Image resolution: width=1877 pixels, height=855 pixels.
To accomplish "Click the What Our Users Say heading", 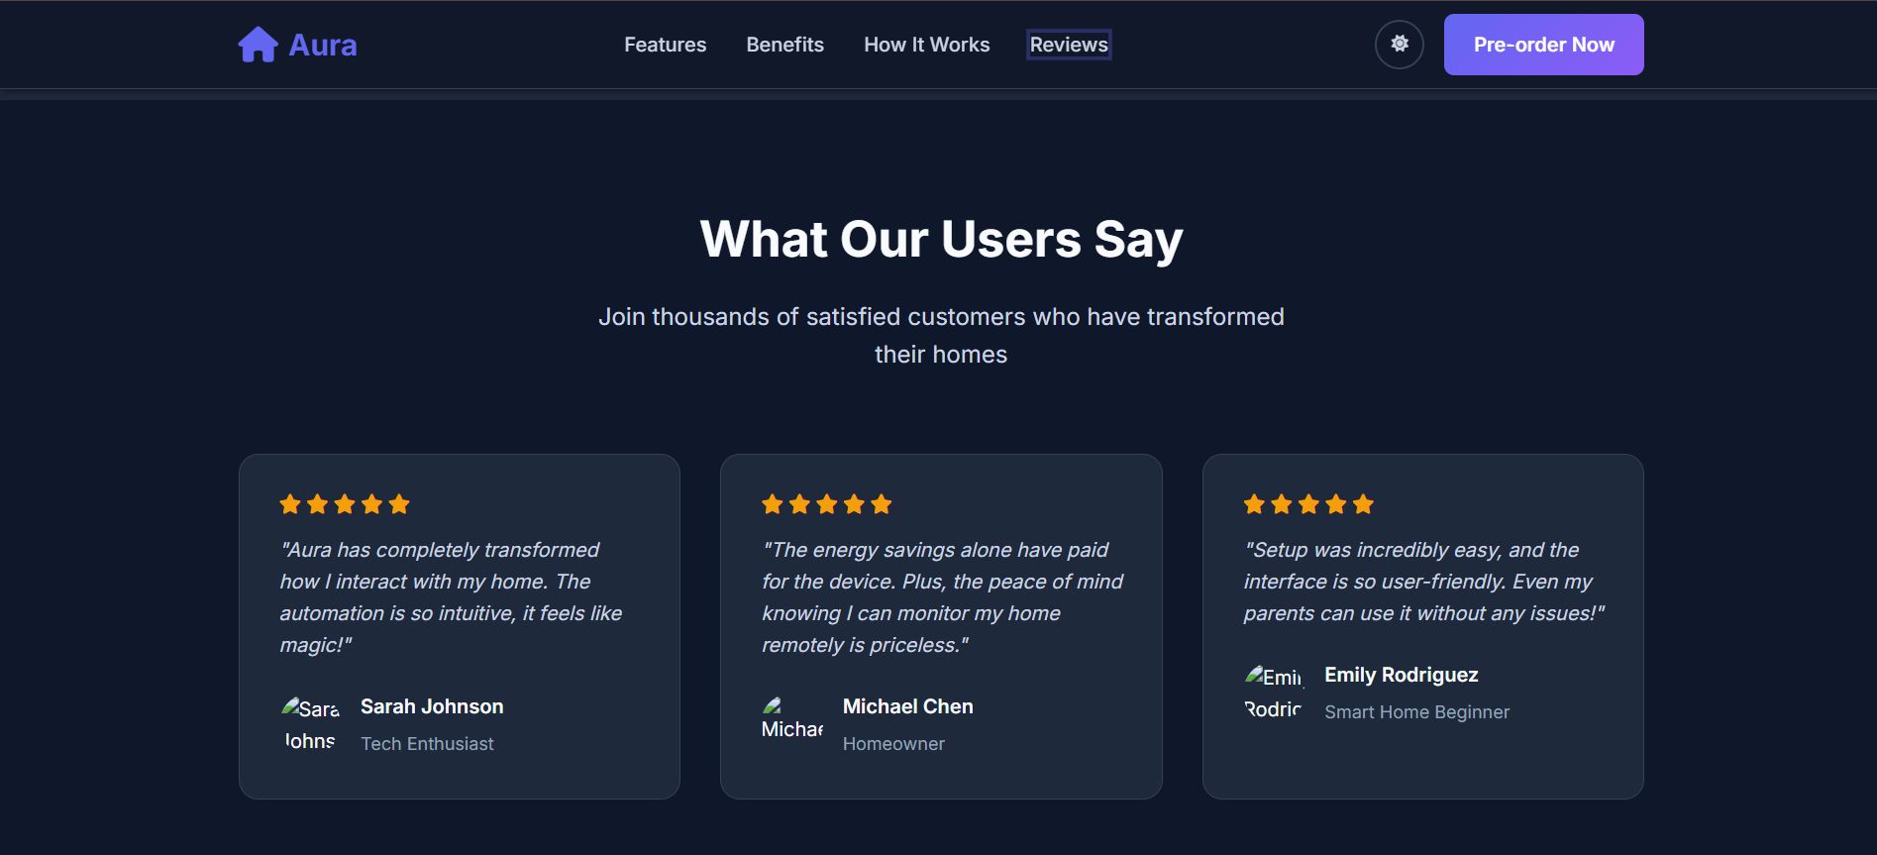I will [x=941, y=239].
